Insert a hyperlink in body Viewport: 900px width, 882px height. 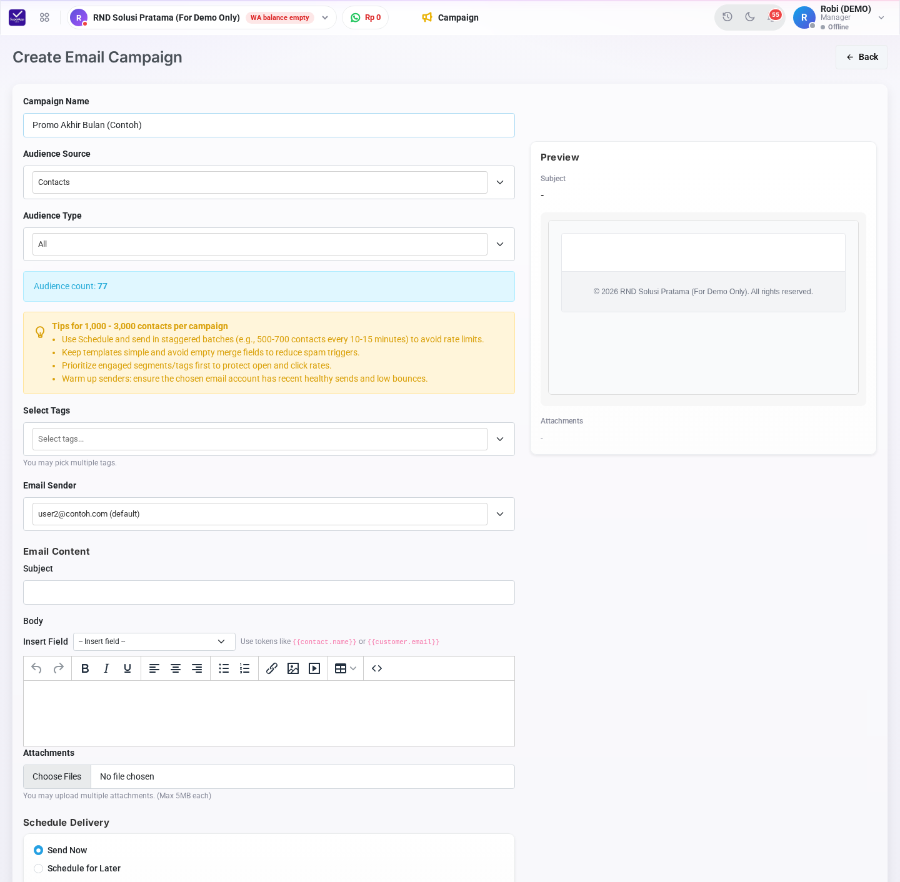[x=272, y=668]
